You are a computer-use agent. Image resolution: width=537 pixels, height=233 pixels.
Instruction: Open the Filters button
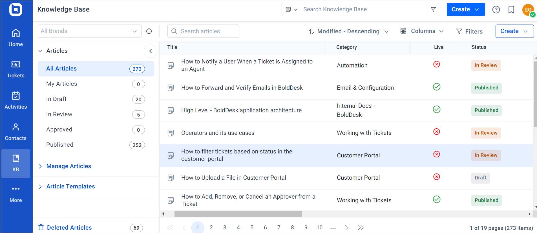click(469, 31)
